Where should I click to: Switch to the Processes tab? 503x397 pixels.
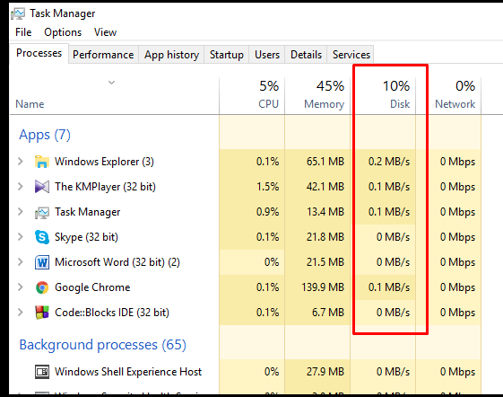39,53
